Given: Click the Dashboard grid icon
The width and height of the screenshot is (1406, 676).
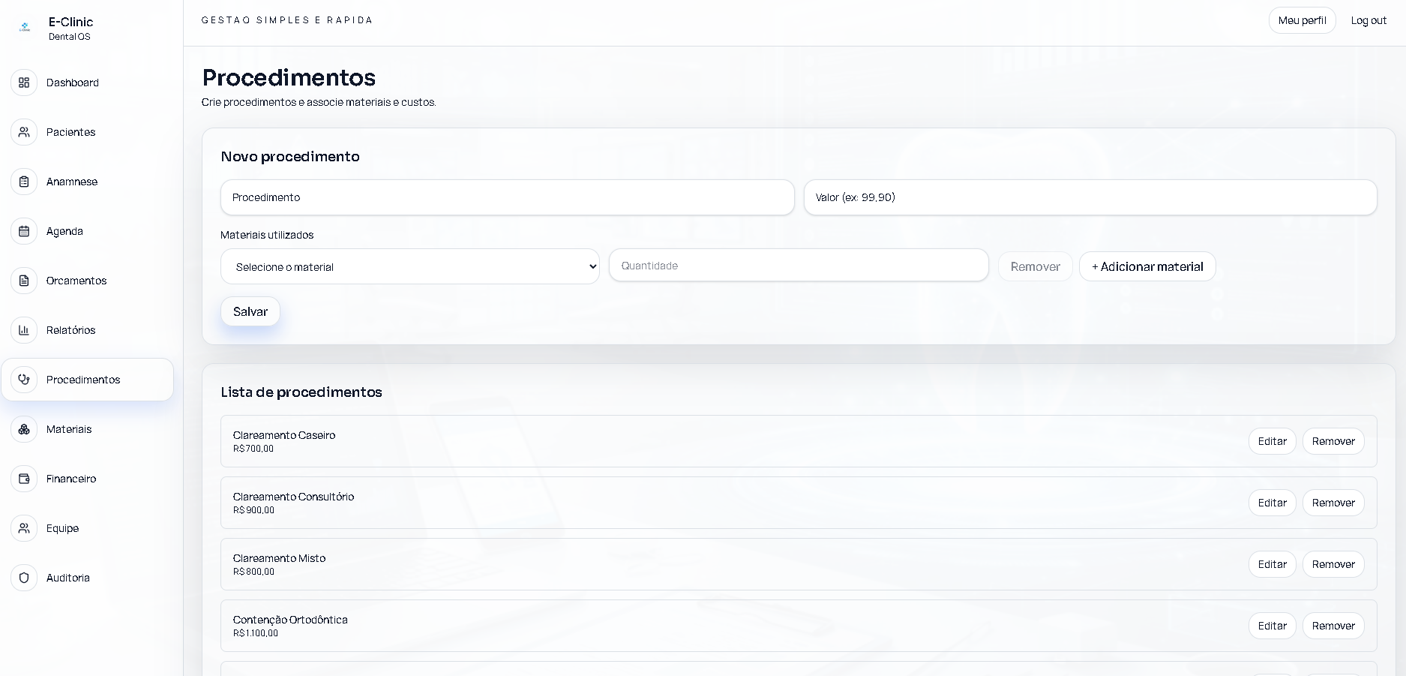Looking at the screenshot, I should coord(24,83).
